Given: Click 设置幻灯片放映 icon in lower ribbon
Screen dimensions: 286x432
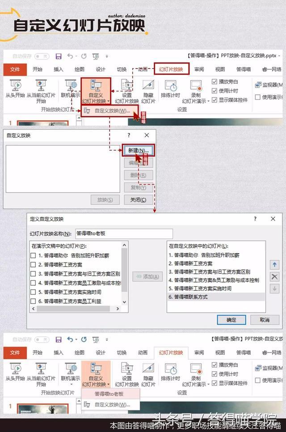Looking at the screenshot, I should tap(126, 368).
